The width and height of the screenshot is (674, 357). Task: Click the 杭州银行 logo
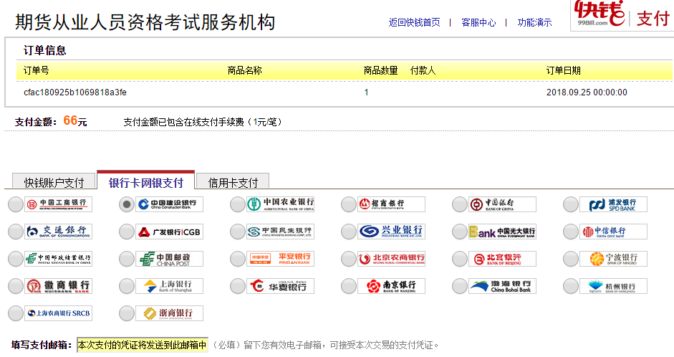(x=613, y=286)
